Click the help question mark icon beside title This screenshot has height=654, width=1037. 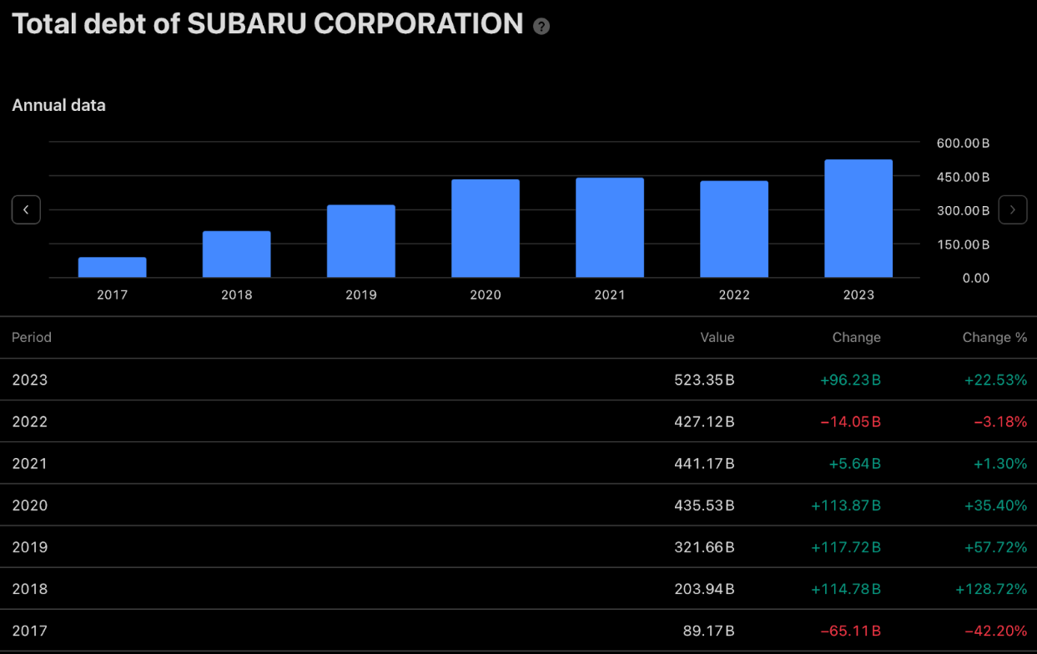[541, 26]
